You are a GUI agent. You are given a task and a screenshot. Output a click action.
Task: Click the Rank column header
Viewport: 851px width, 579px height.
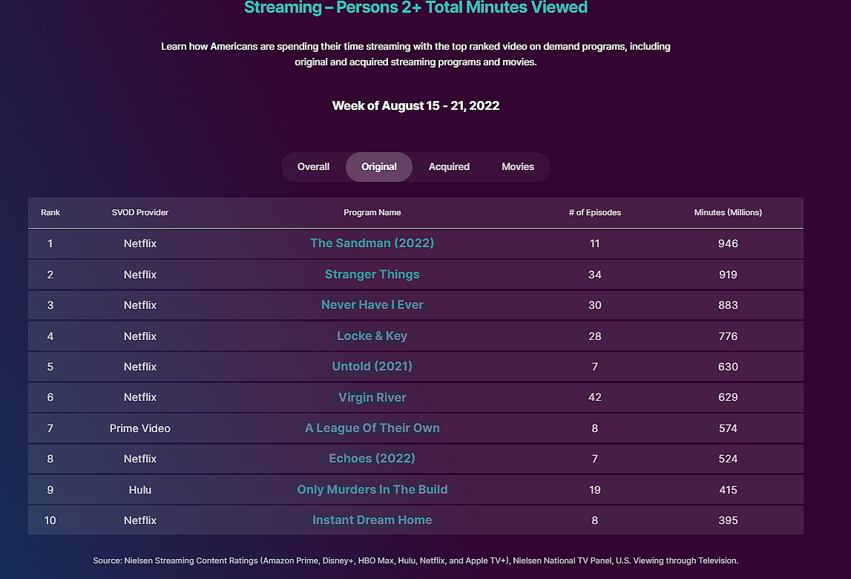click(50, 212)
